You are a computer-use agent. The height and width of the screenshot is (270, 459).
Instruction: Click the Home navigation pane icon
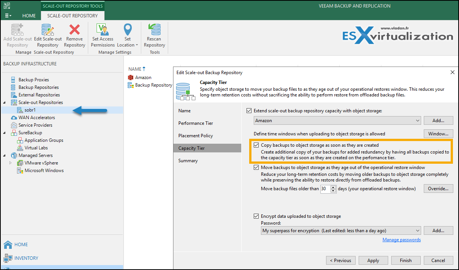8,245
